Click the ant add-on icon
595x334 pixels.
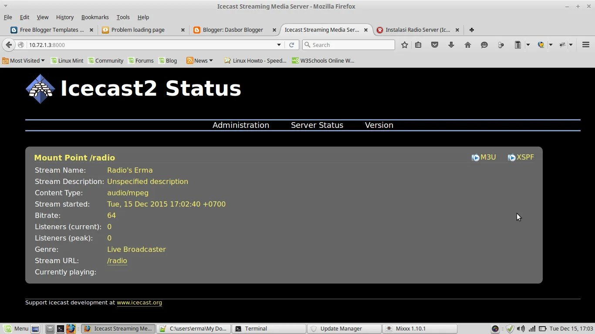pyautogui.click(x=562, y=45)
